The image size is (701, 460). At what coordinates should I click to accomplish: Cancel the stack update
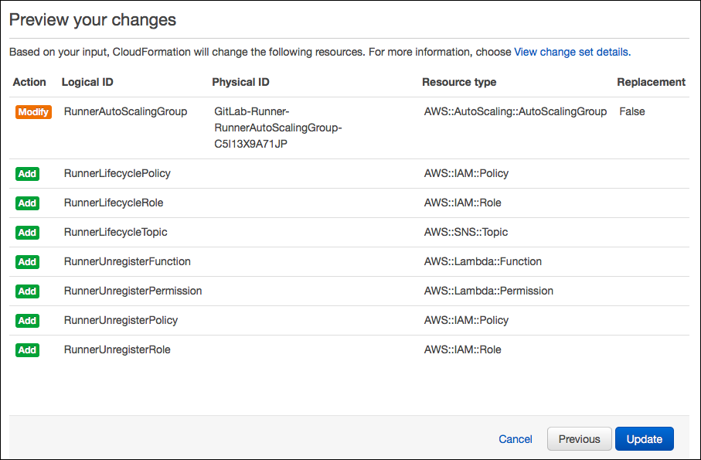pos(516,439)
